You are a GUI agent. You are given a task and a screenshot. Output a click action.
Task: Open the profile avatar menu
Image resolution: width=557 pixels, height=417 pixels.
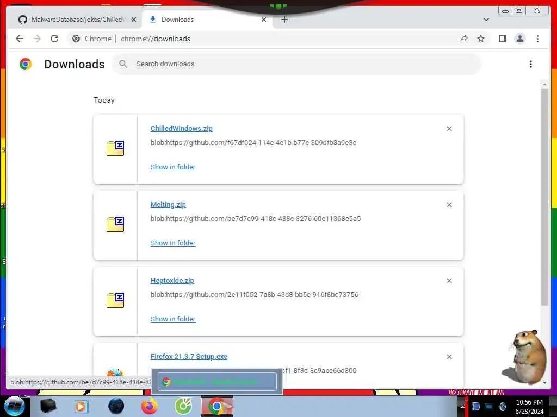click(519, 39)
